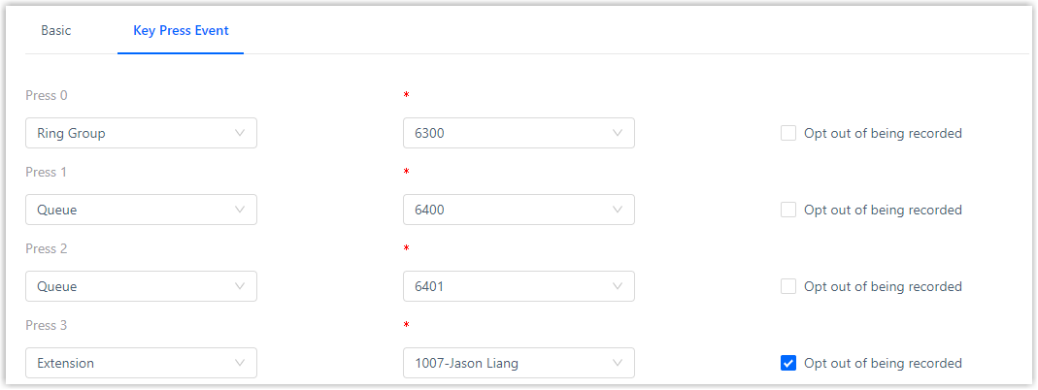Enable recording opt-out for Press 0

[x=788, y=133]
